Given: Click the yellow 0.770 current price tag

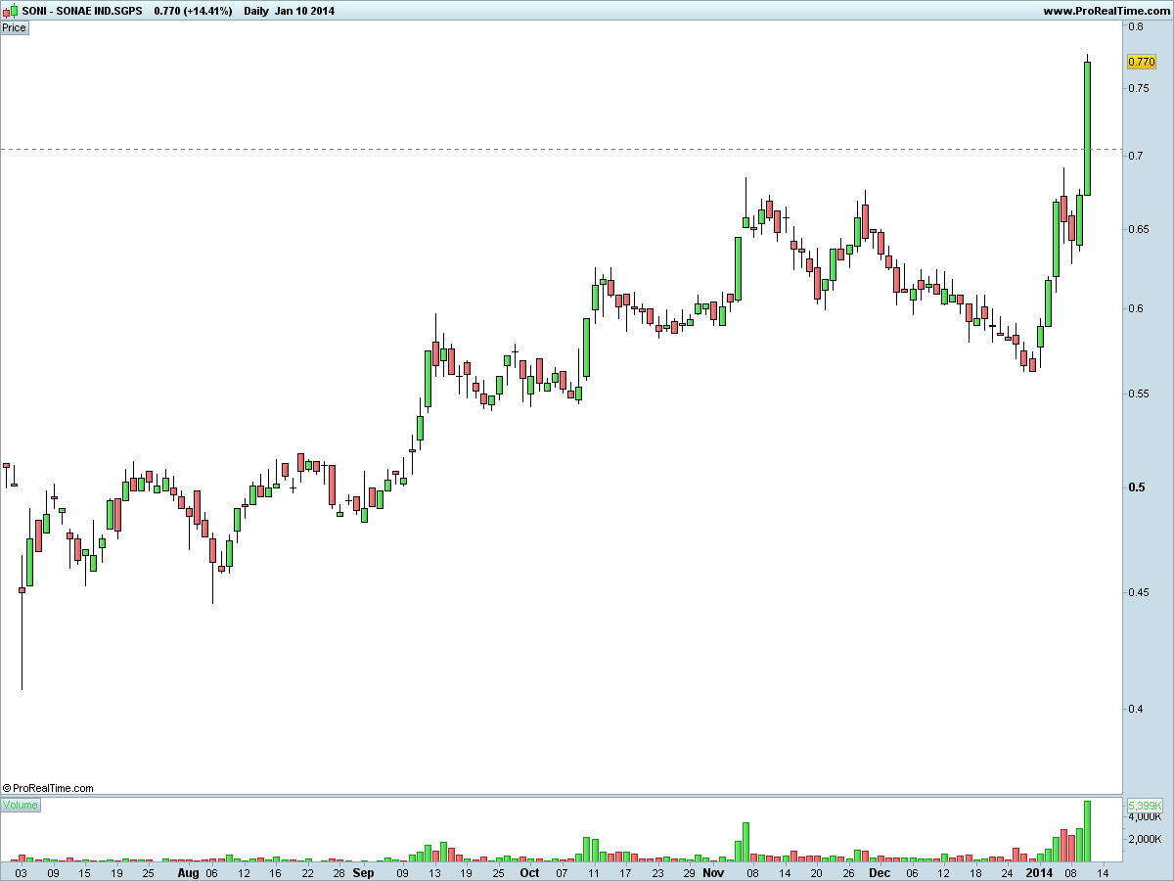Looking at the screenshot, I should pyautogui.click(x=1142, y=62).
